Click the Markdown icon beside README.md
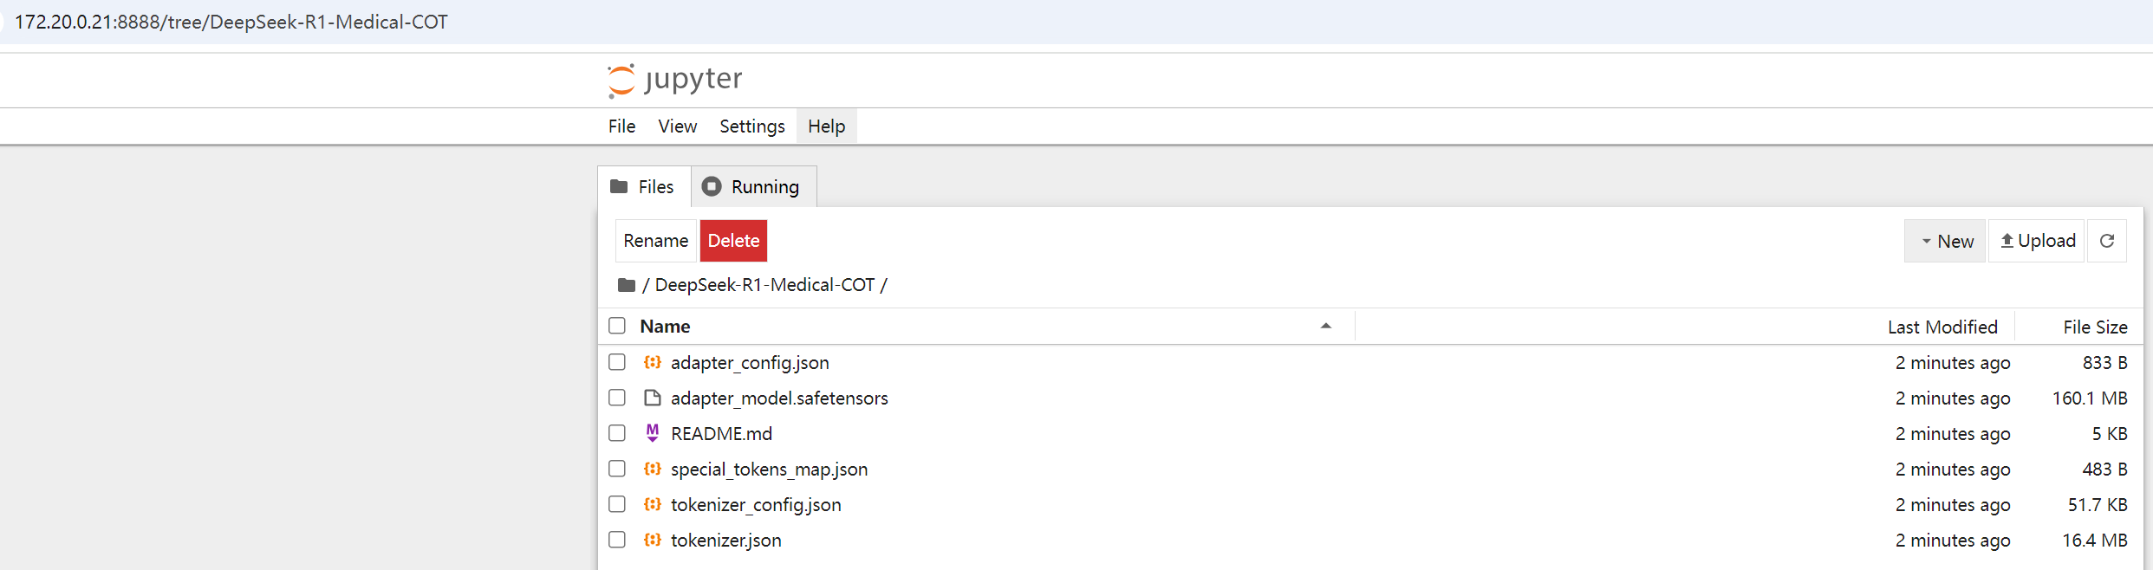 click(x=653, y=433)
